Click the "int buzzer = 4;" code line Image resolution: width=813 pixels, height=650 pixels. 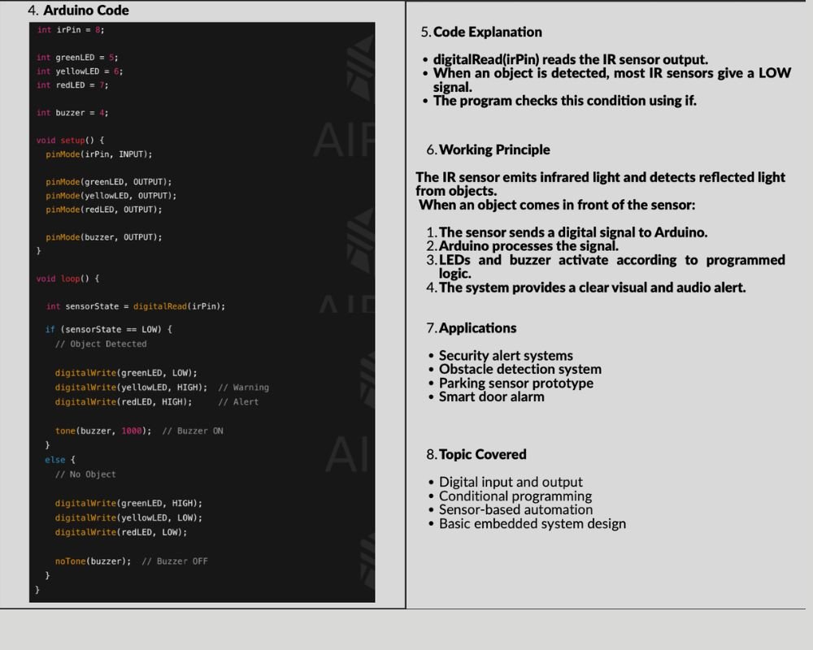tap(72, 112)
